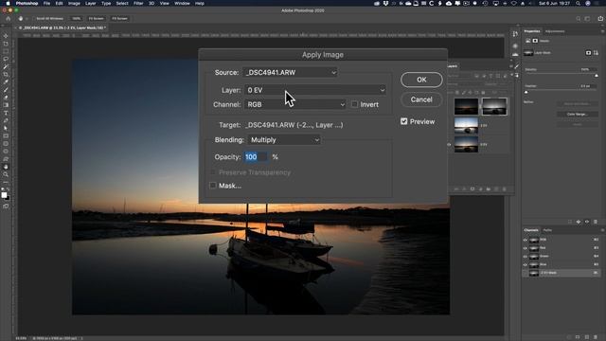Screen dimensions: 606x341
Task: Select the -2 EV Mask channel row
Action: [561, 273]
